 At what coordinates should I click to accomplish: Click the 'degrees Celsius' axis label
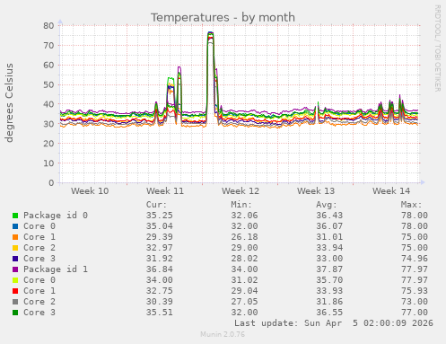click(9, 102)
